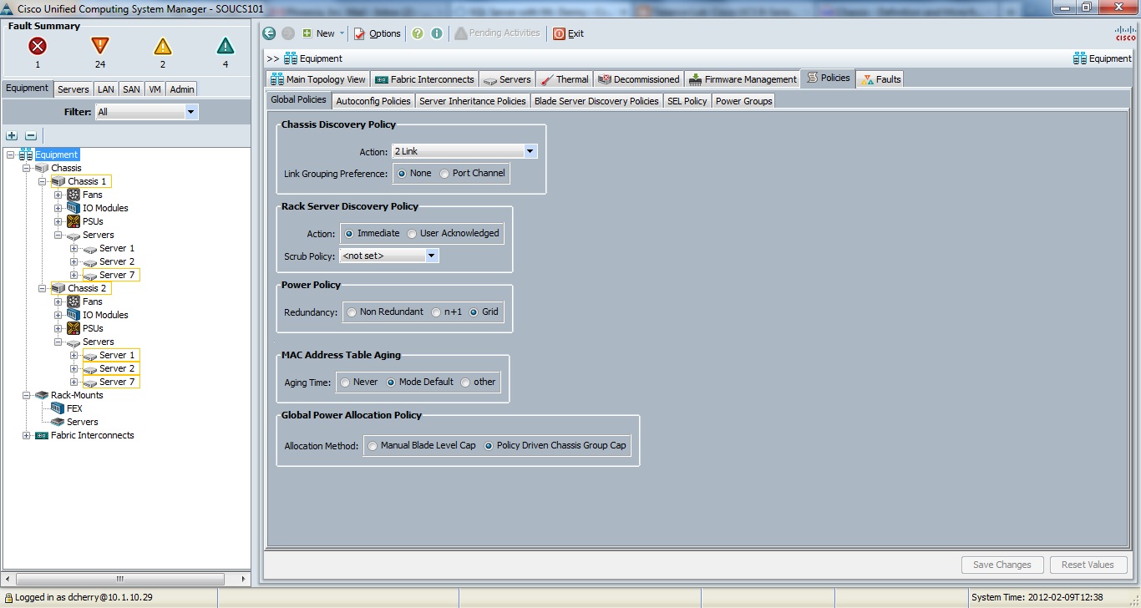
Task: Switch to the LAN navigation tab
Action: tap(105, 89)
